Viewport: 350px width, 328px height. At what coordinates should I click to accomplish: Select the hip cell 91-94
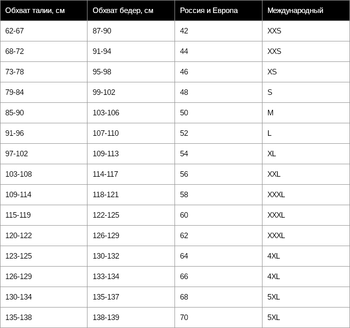[x=131, y=51]
